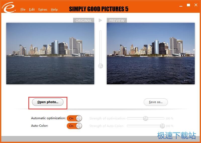Image resolution: width=201 pixels, height=143 pixels.
Task: Open the Edit menu
Action: pos(32,10)
